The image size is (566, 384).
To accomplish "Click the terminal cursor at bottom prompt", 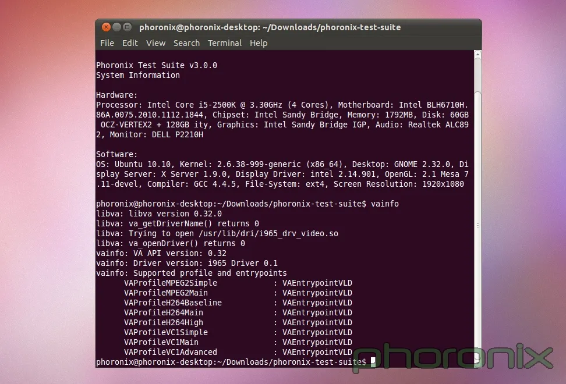I will [373, 362].
